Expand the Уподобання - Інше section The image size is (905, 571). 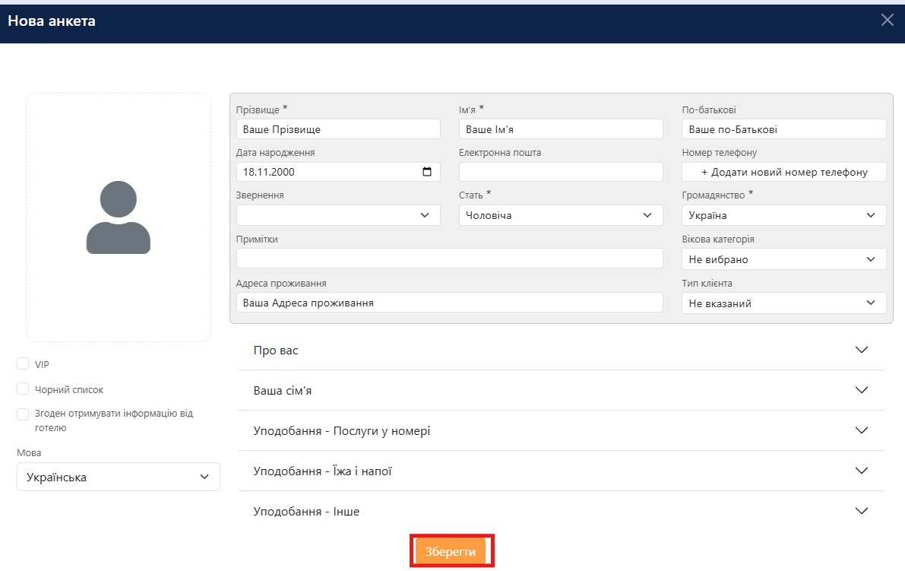(x=561, y=511)
